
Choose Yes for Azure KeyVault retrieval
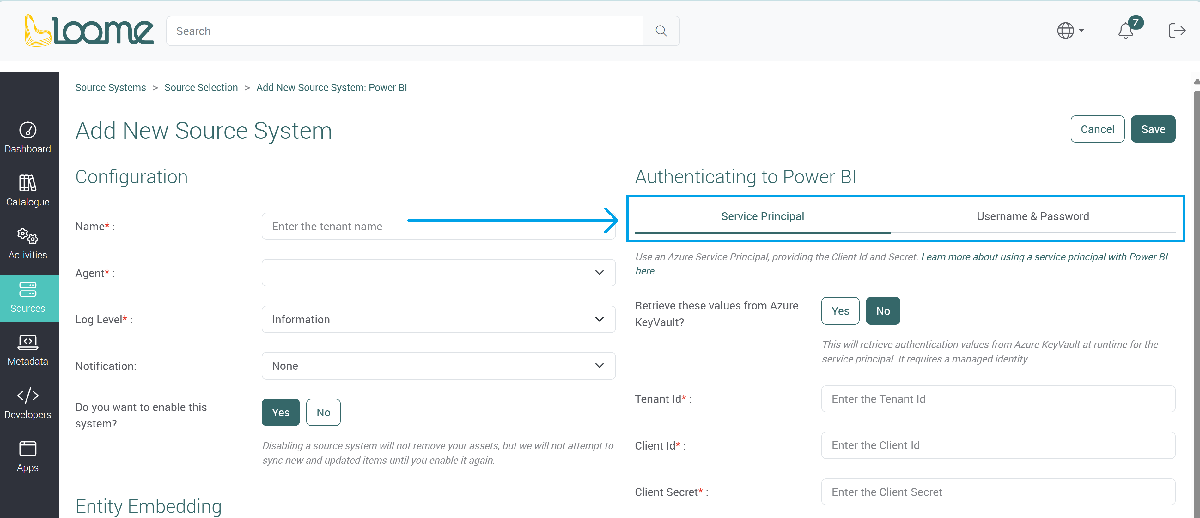[x=840, y=311]
